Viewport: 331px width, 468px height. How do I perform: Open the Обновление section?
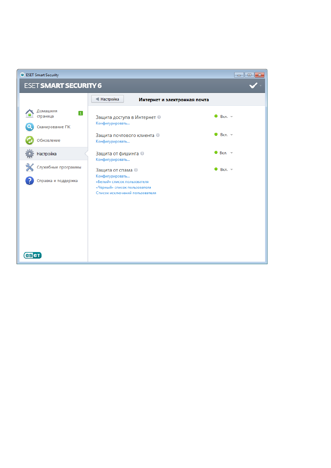click(x=54, y=140)
